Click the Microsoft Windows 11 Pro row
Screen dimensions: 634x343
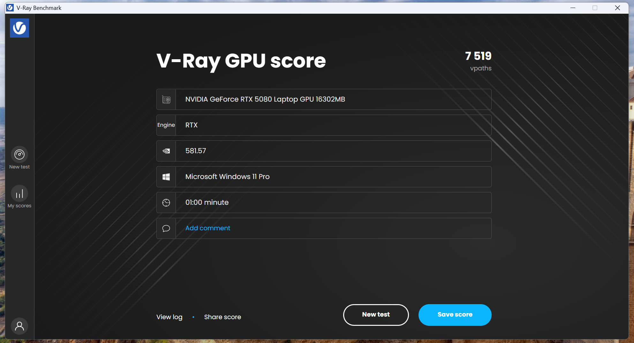(333, 177)
